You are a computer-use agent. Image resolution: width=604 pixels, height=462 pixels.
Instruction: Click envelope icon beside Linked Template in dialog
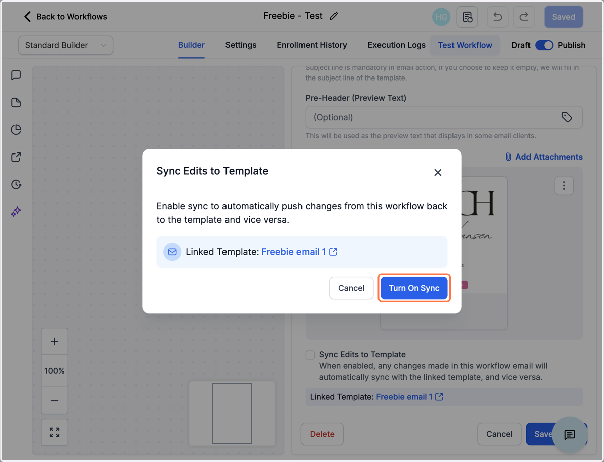pos(172,252)
